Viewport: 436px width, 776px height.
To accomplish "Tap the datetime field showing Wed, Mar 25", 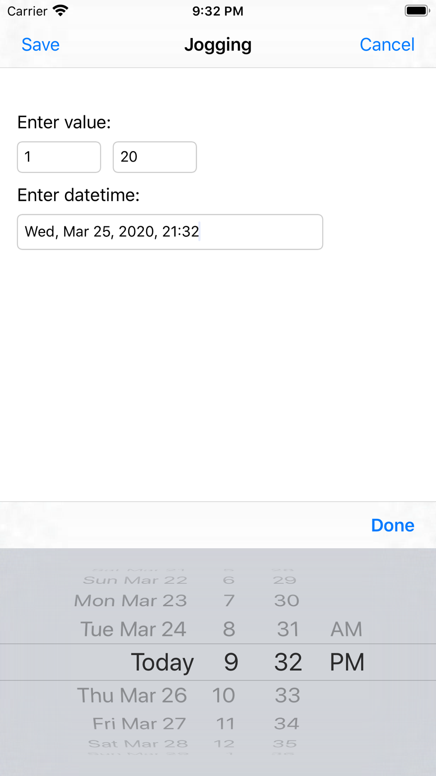I will click(x=170, y=232).
